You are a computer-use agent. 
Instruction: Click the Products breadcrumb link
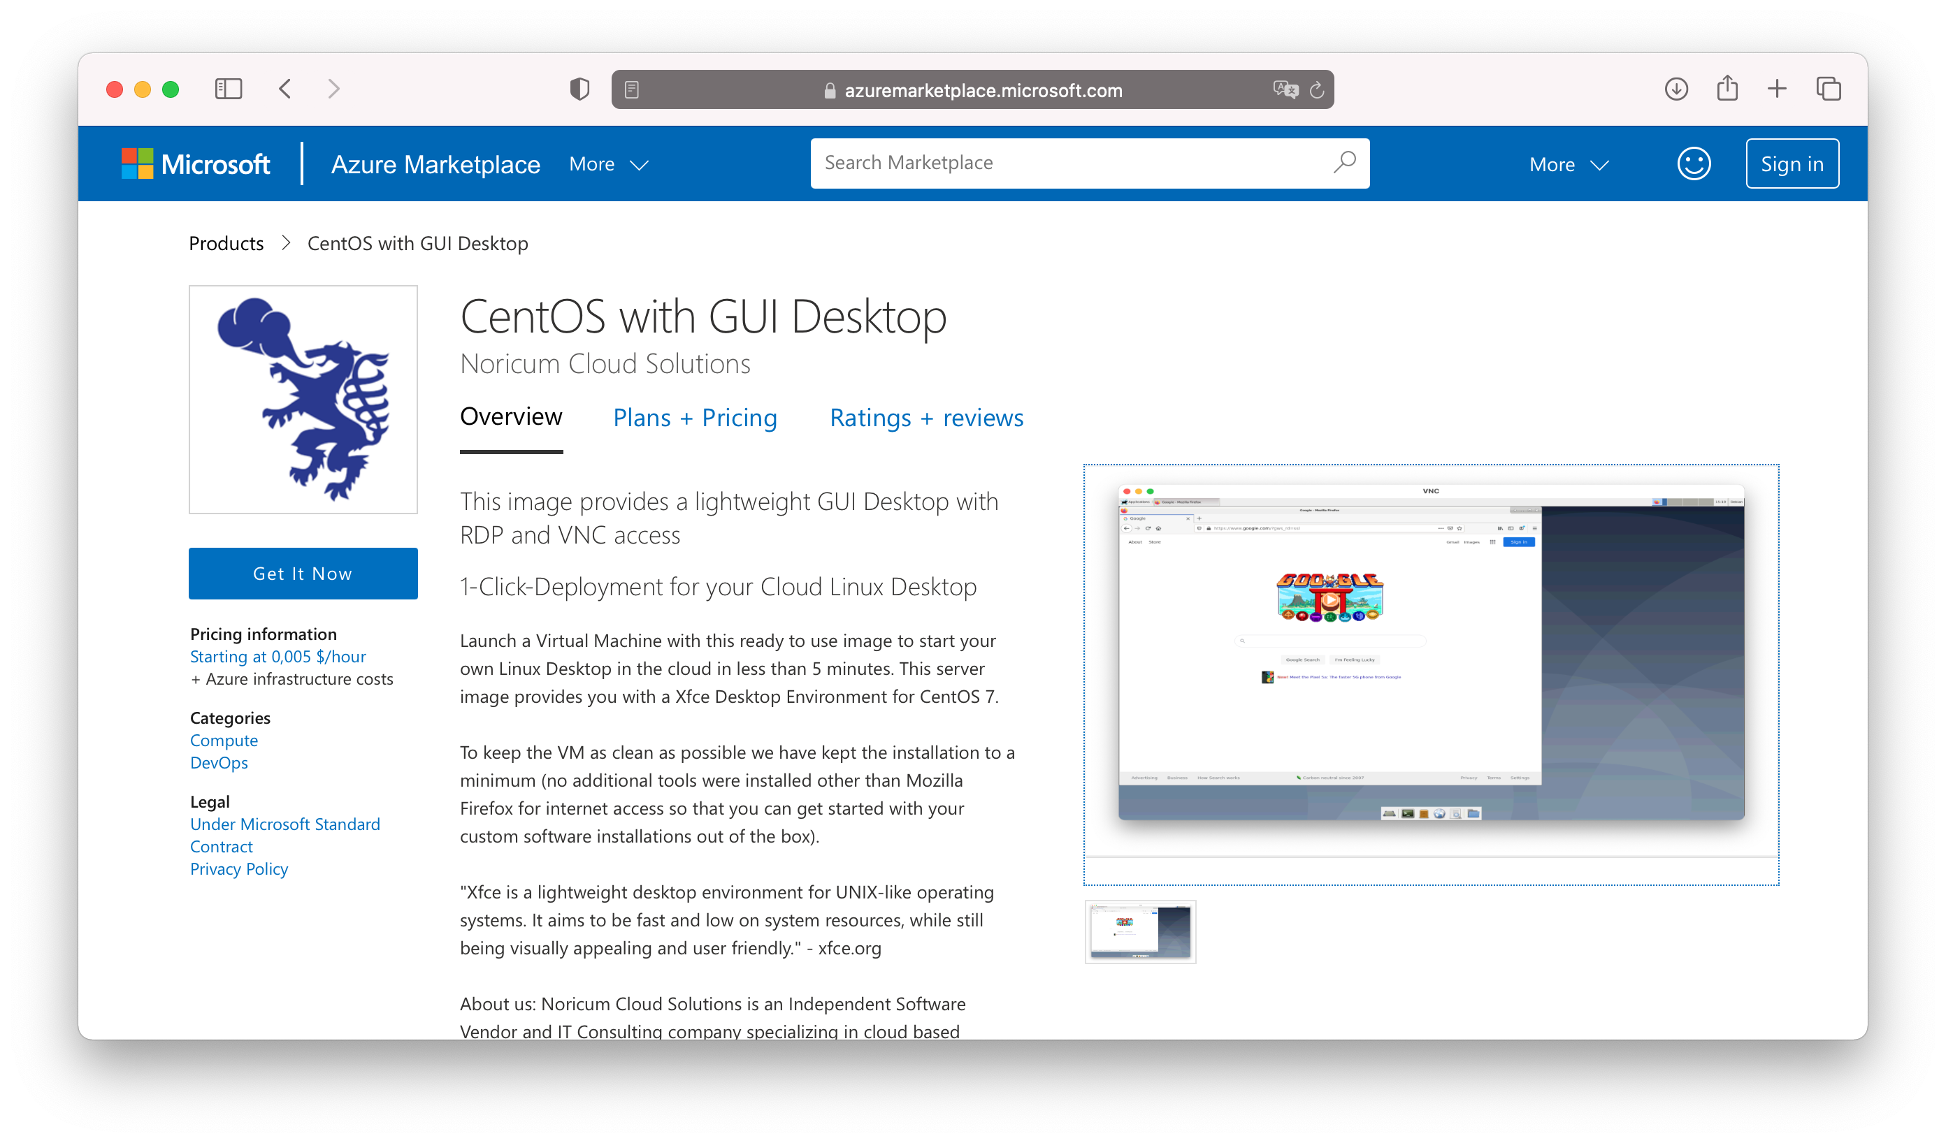point(226,242)
